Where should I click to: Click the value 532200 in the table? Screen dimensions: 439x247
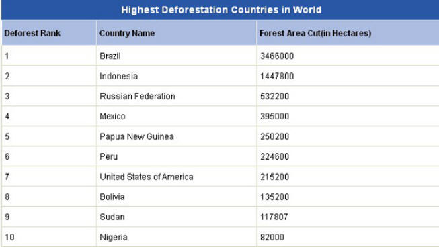274,96
